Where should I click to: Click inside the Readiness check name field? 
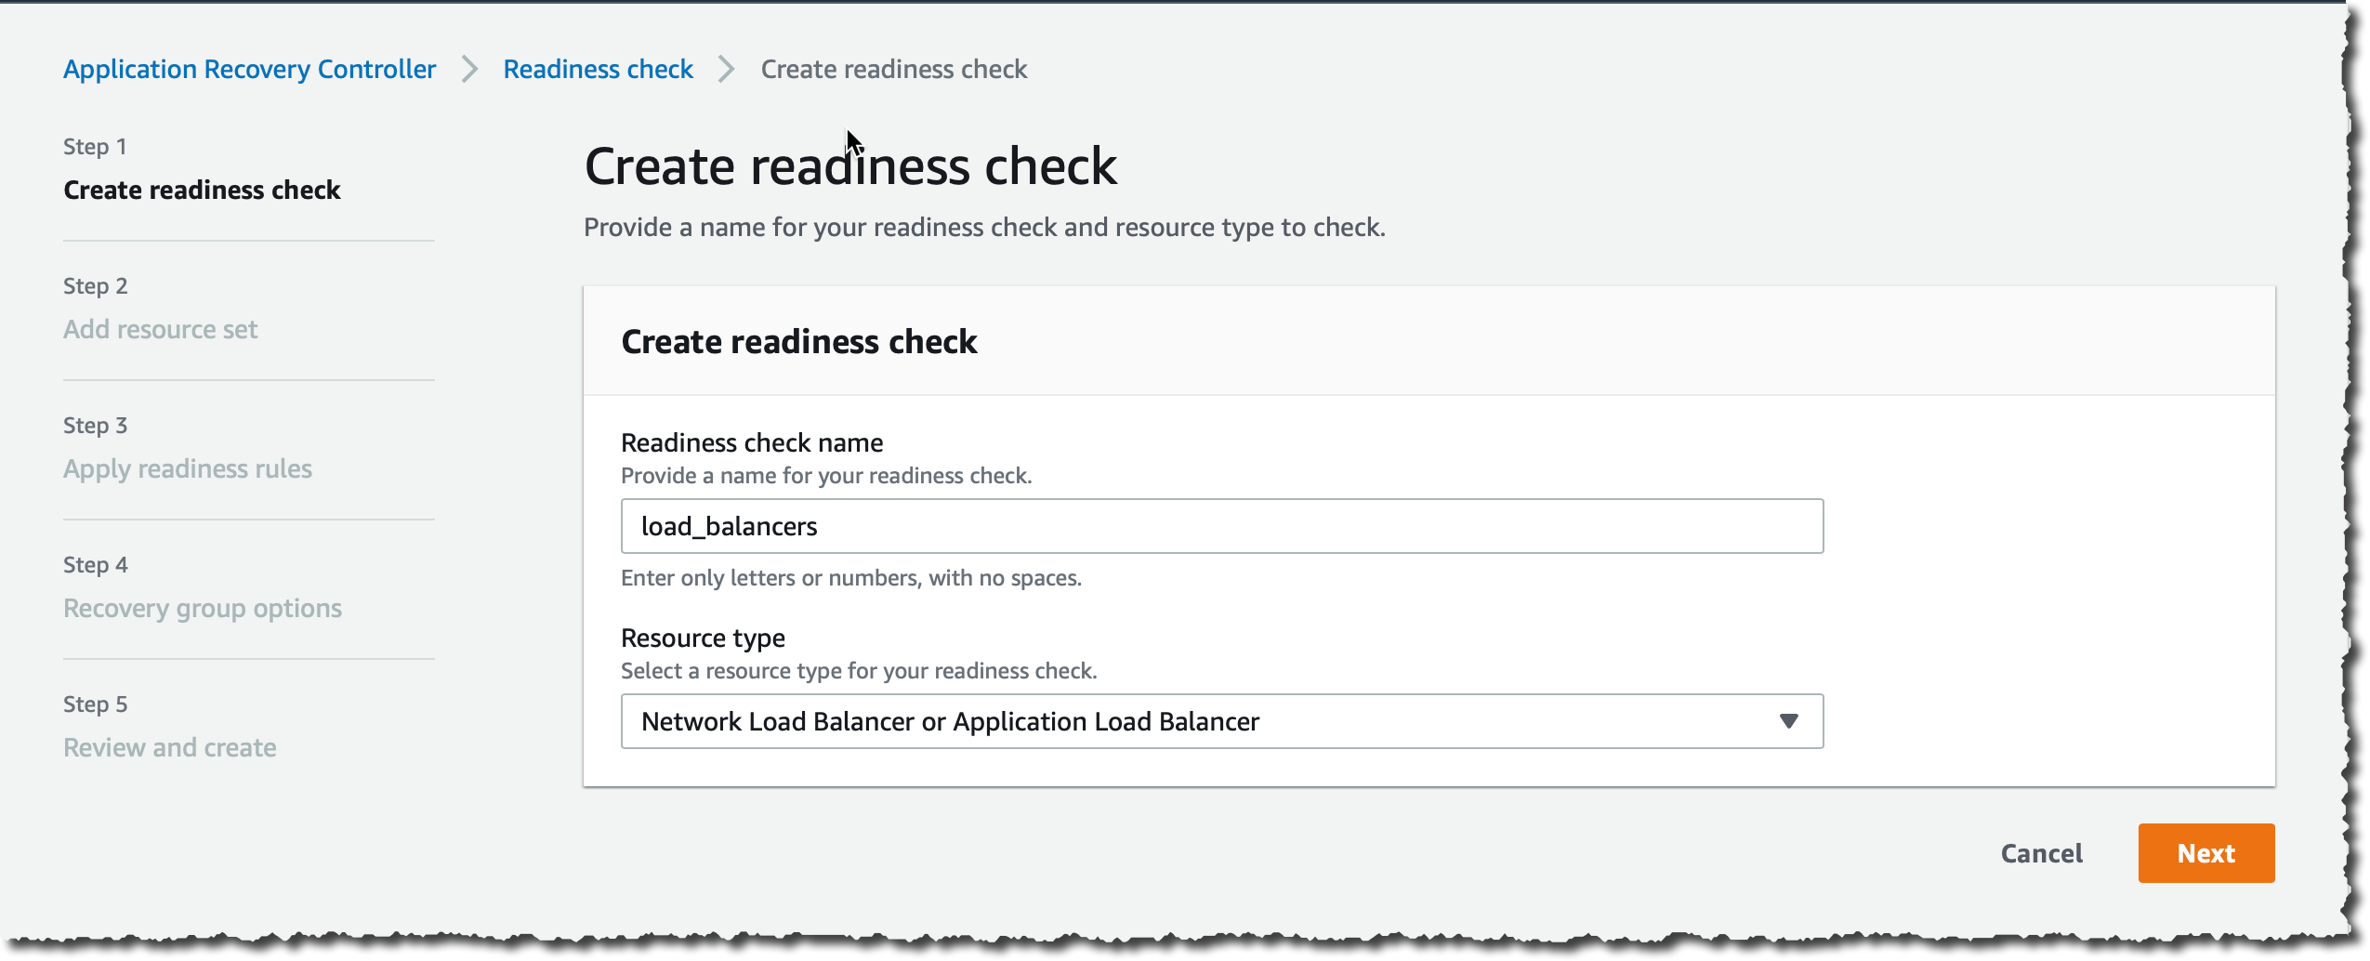point(1221,525)
